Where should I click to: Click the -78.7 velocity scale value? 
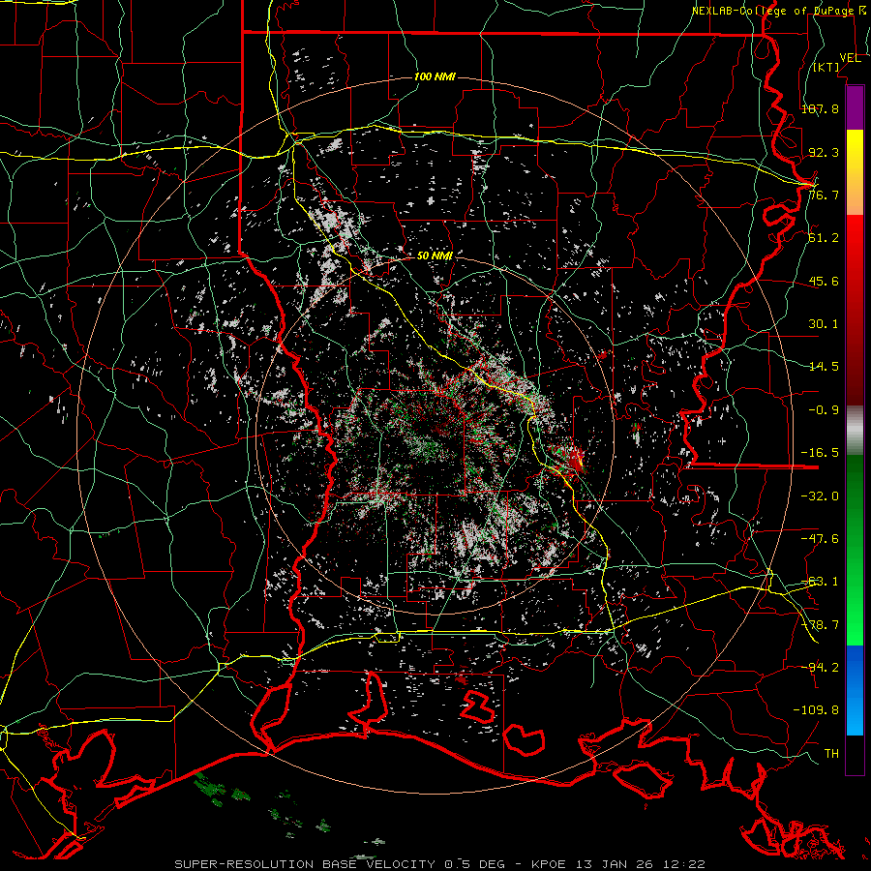coord(820,625)
